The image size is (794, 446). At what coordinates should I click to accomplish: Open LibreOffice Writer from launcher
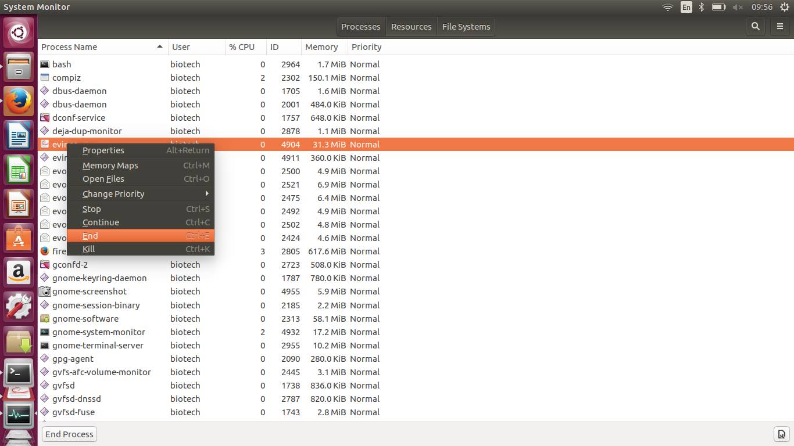[x=19, y=136]
